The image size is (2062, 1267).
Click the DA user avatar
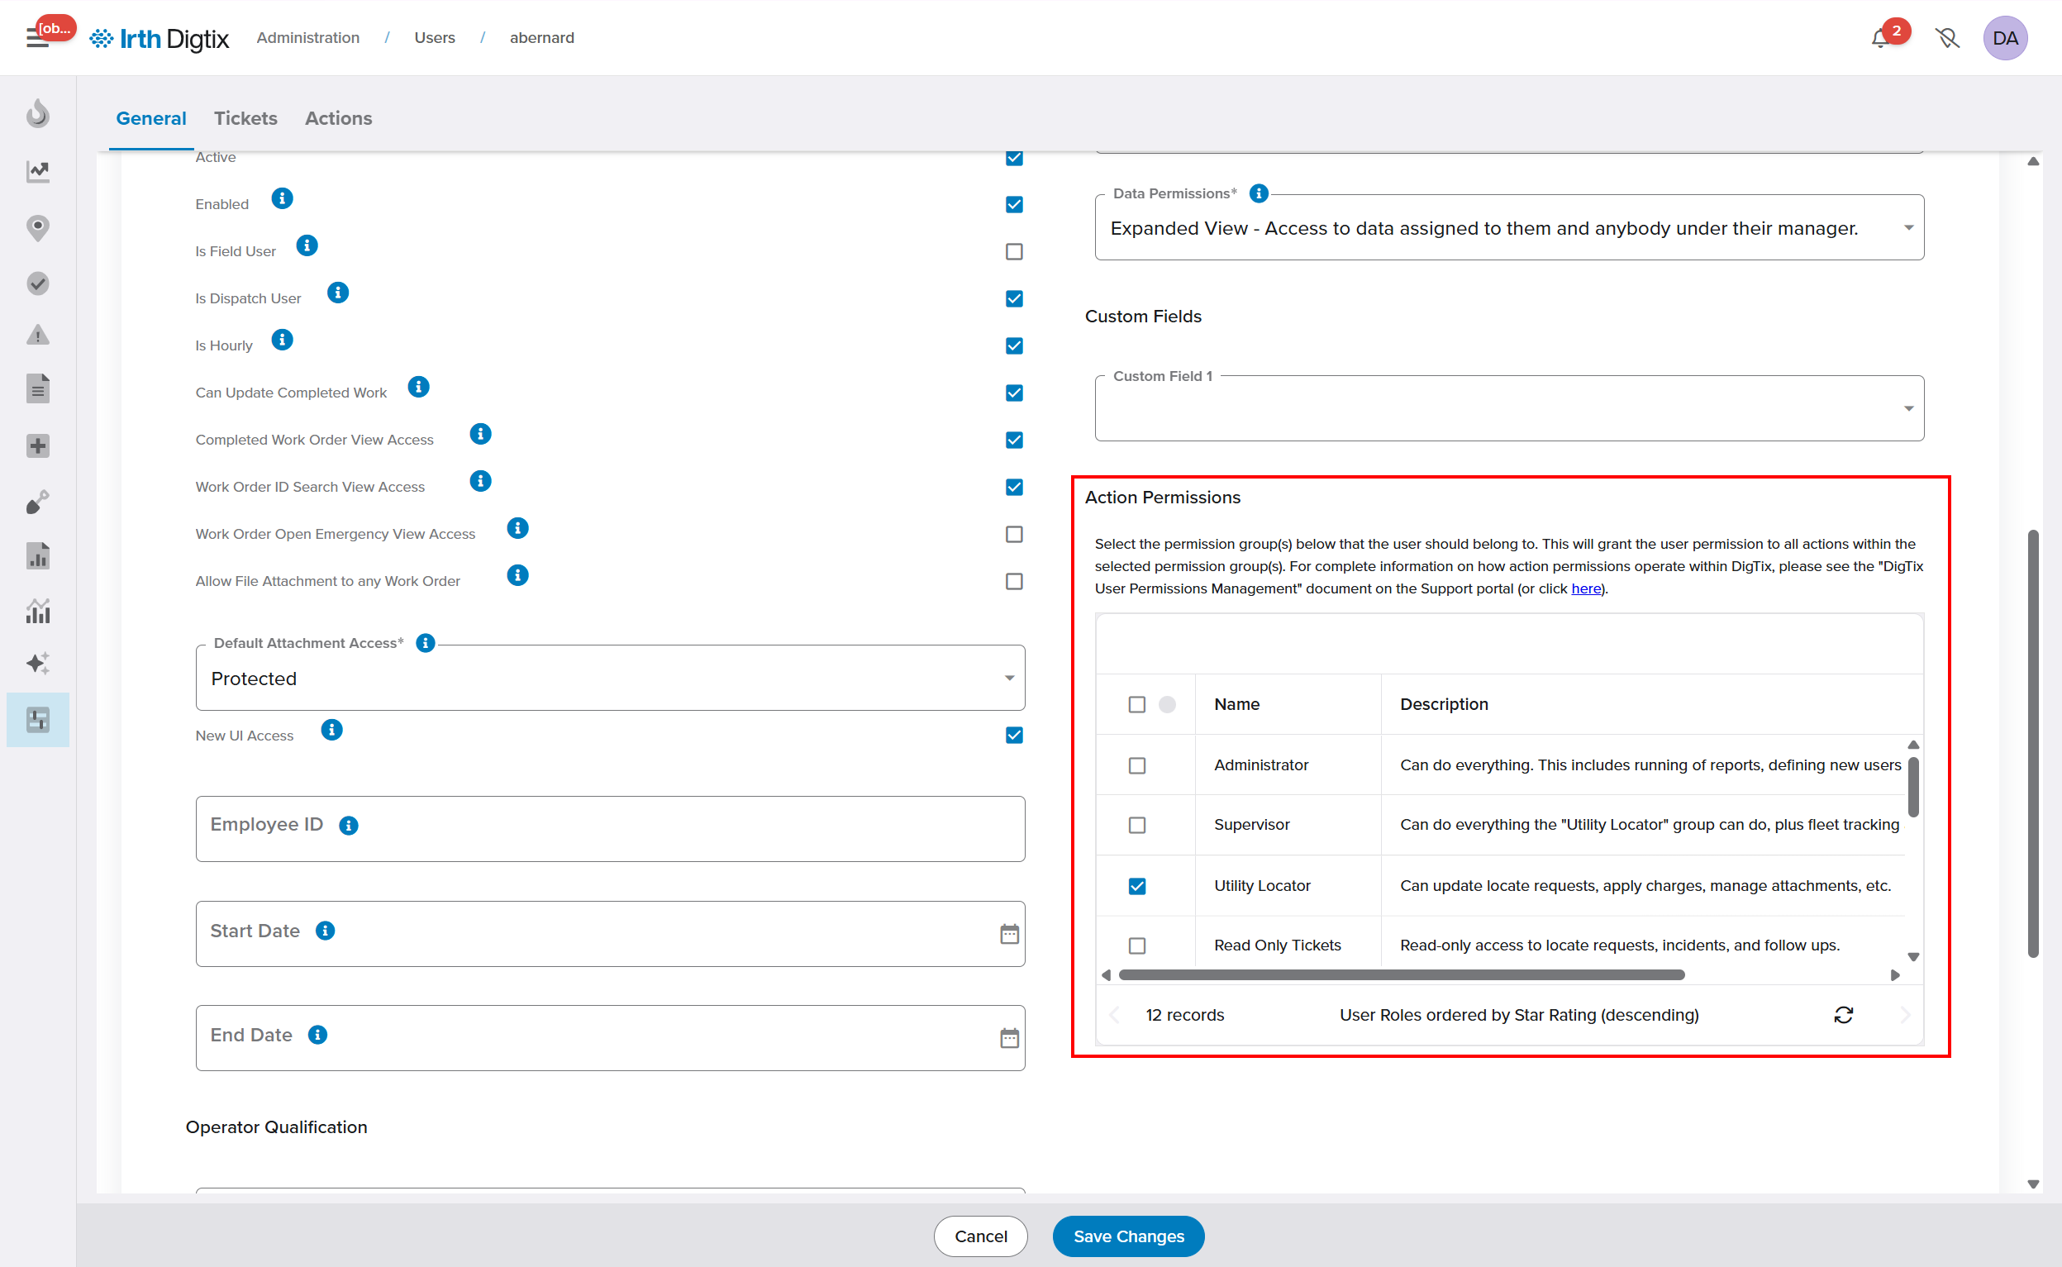pos(2004,39)
